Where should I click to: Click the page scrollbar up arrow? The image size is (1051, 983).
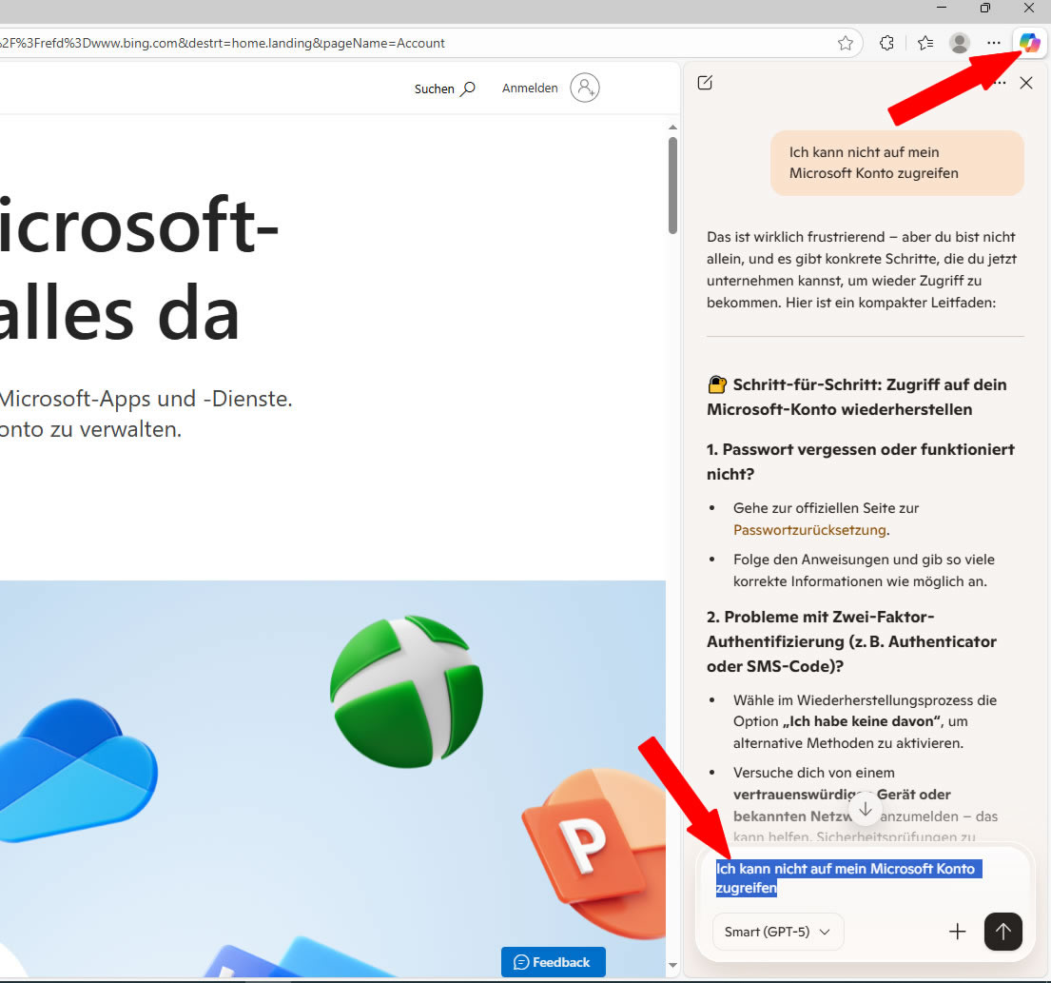tap(673, 127)
